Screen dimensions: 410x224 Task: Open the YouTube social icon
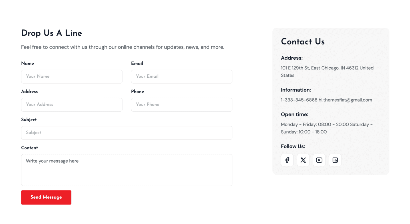(x=319, y=160)
